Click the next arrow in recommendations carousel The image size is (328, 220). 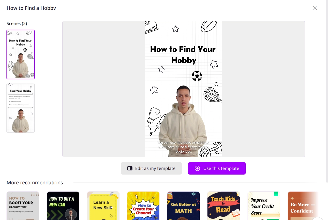pos(317,218)
